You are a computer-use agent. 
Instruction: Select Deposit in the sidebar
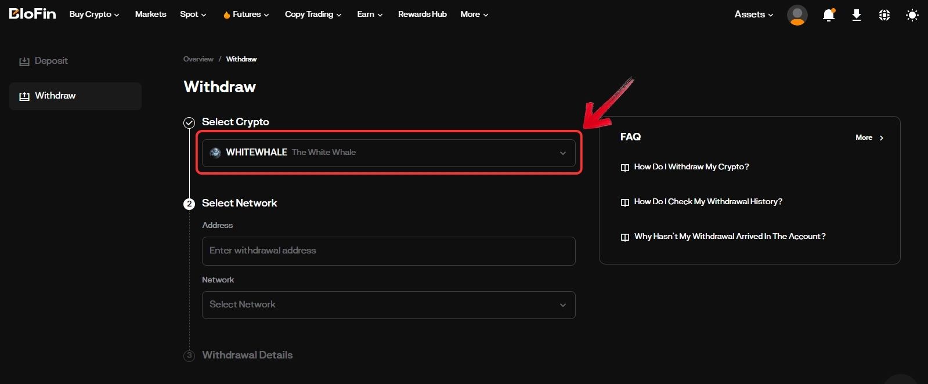click(x=50, y=61)
